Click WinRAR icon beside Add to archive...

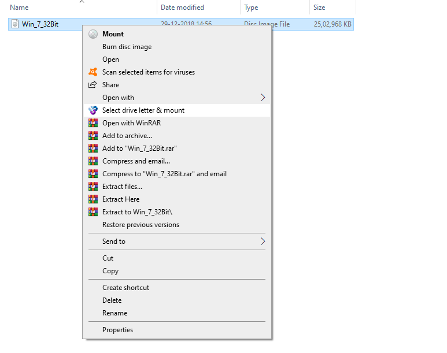pos(93,136)
